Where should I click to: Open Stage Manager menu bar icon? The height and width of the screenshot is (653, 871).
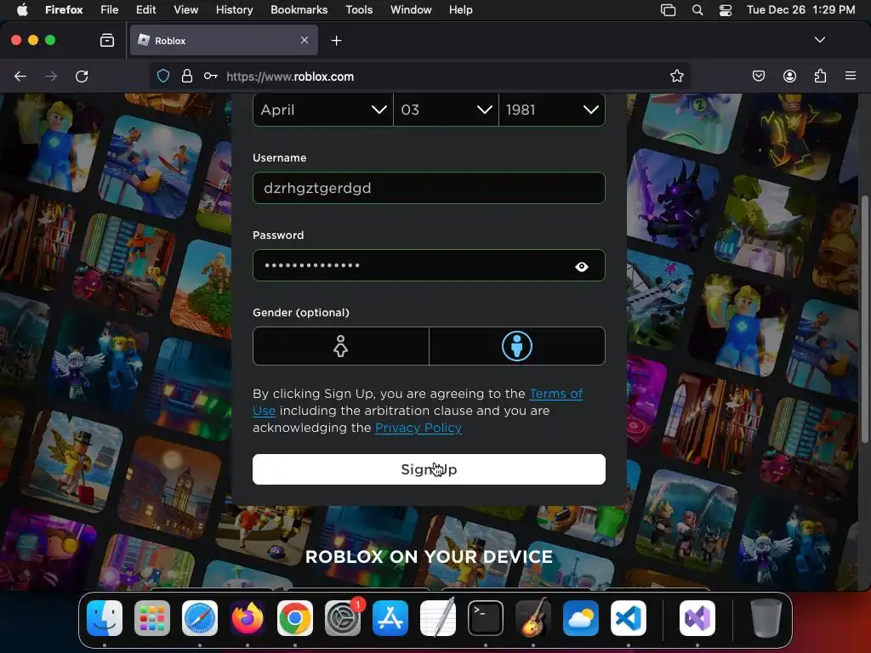pos(669,10)
